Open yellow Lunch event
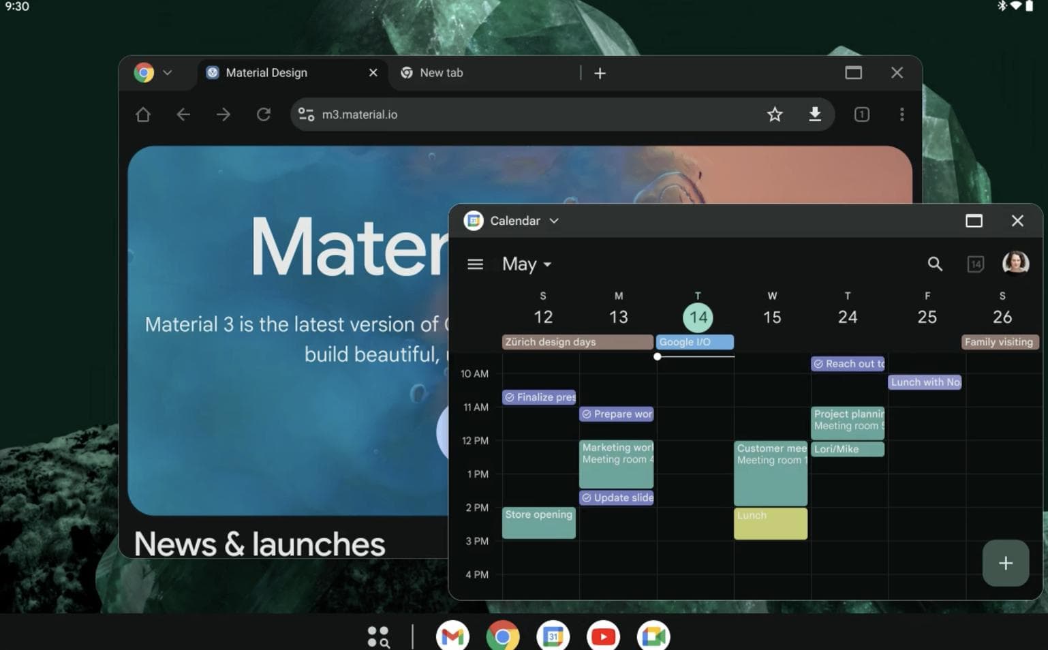Screen dimensions: 1048x650 tap(771, 523)
